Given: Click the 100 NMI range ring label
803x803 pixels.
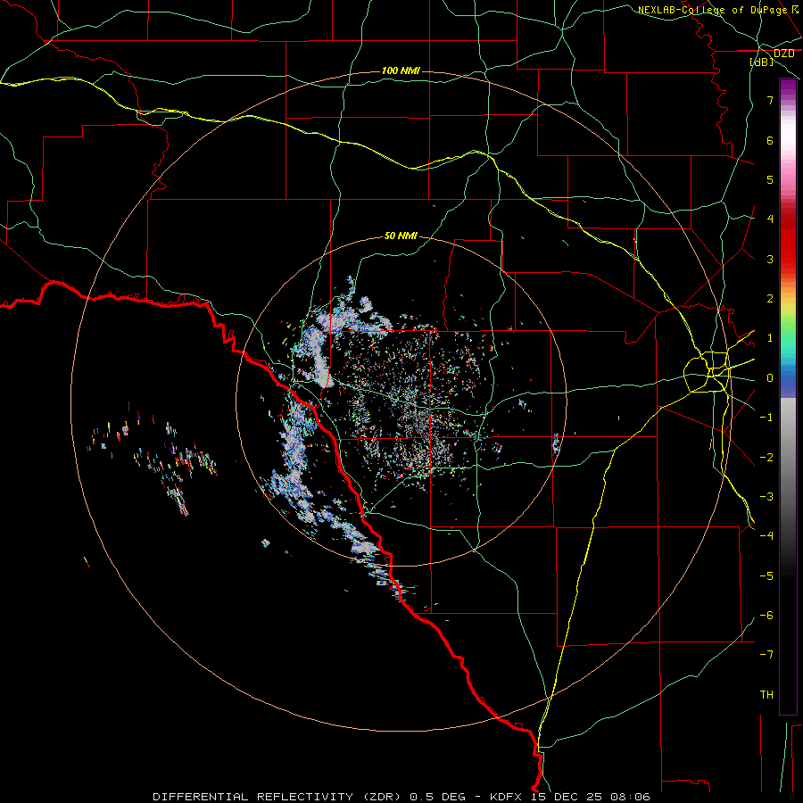Looking at the screenshot, I should (401, 70).
